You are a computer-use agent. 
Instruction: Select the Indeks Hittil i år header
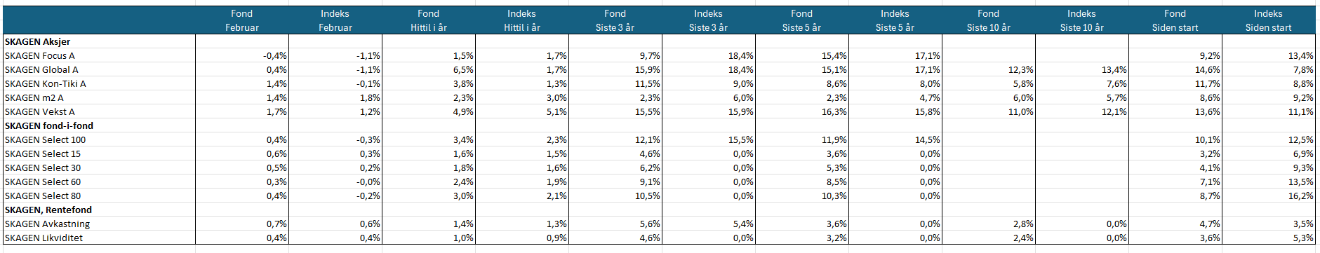tap(522, 20)
